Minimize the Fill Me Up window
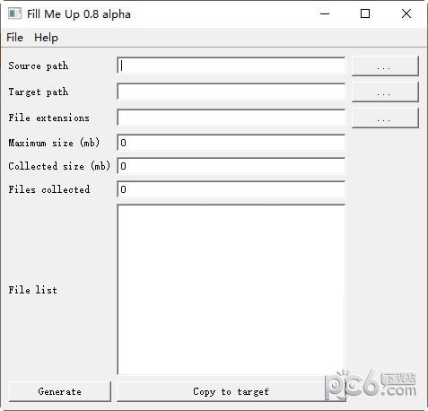Viewport: 428px width, 411px height. click(325, 13)
